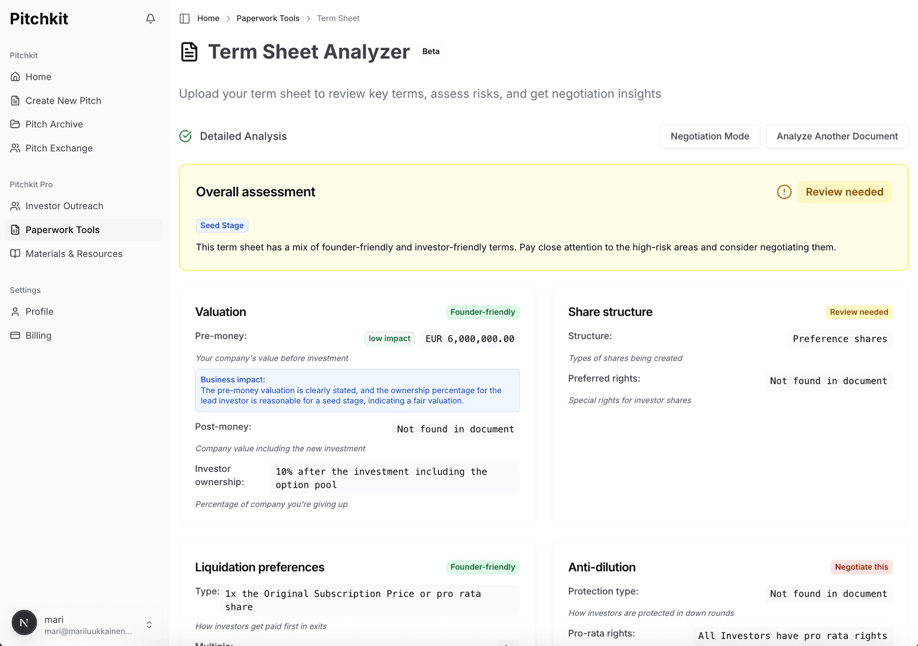Click the low impact badge on Pre-money

tap(389, 339)
